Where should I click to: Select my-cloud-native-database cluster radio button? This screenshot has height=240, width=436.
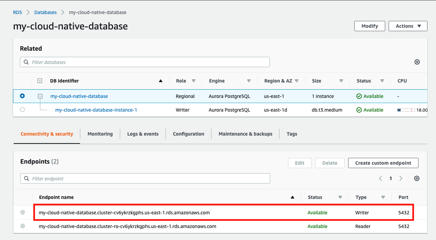(22, 96)
